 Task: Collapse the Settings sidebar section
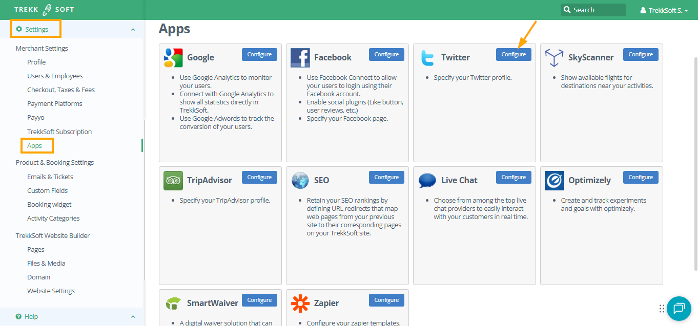pos(133,30)
